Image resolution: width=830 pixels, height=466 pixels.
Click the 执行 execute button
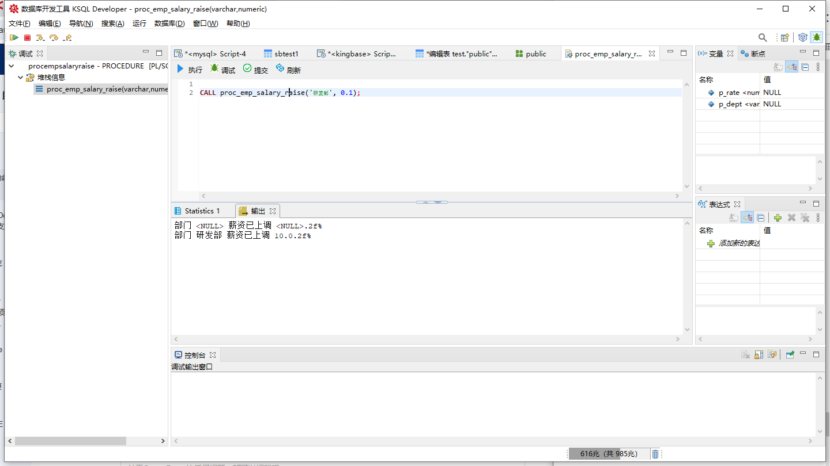pyautogui.click(x=190, y=70)
